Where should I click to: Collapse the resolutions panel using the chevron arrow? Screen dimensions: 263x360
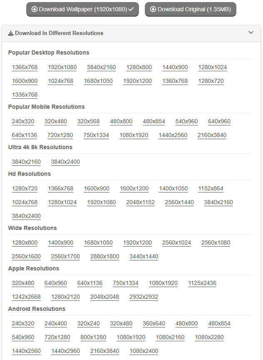251,32
